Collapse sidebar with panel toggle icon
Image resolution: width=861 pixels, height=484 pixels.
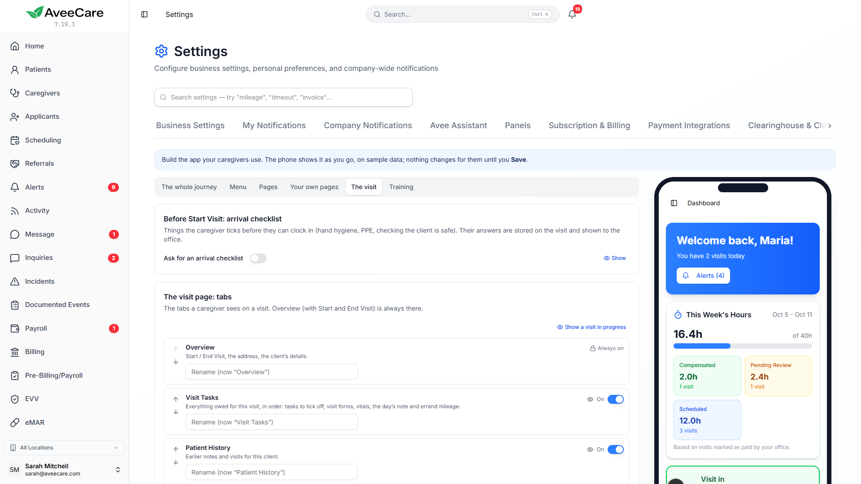[144, 14]
